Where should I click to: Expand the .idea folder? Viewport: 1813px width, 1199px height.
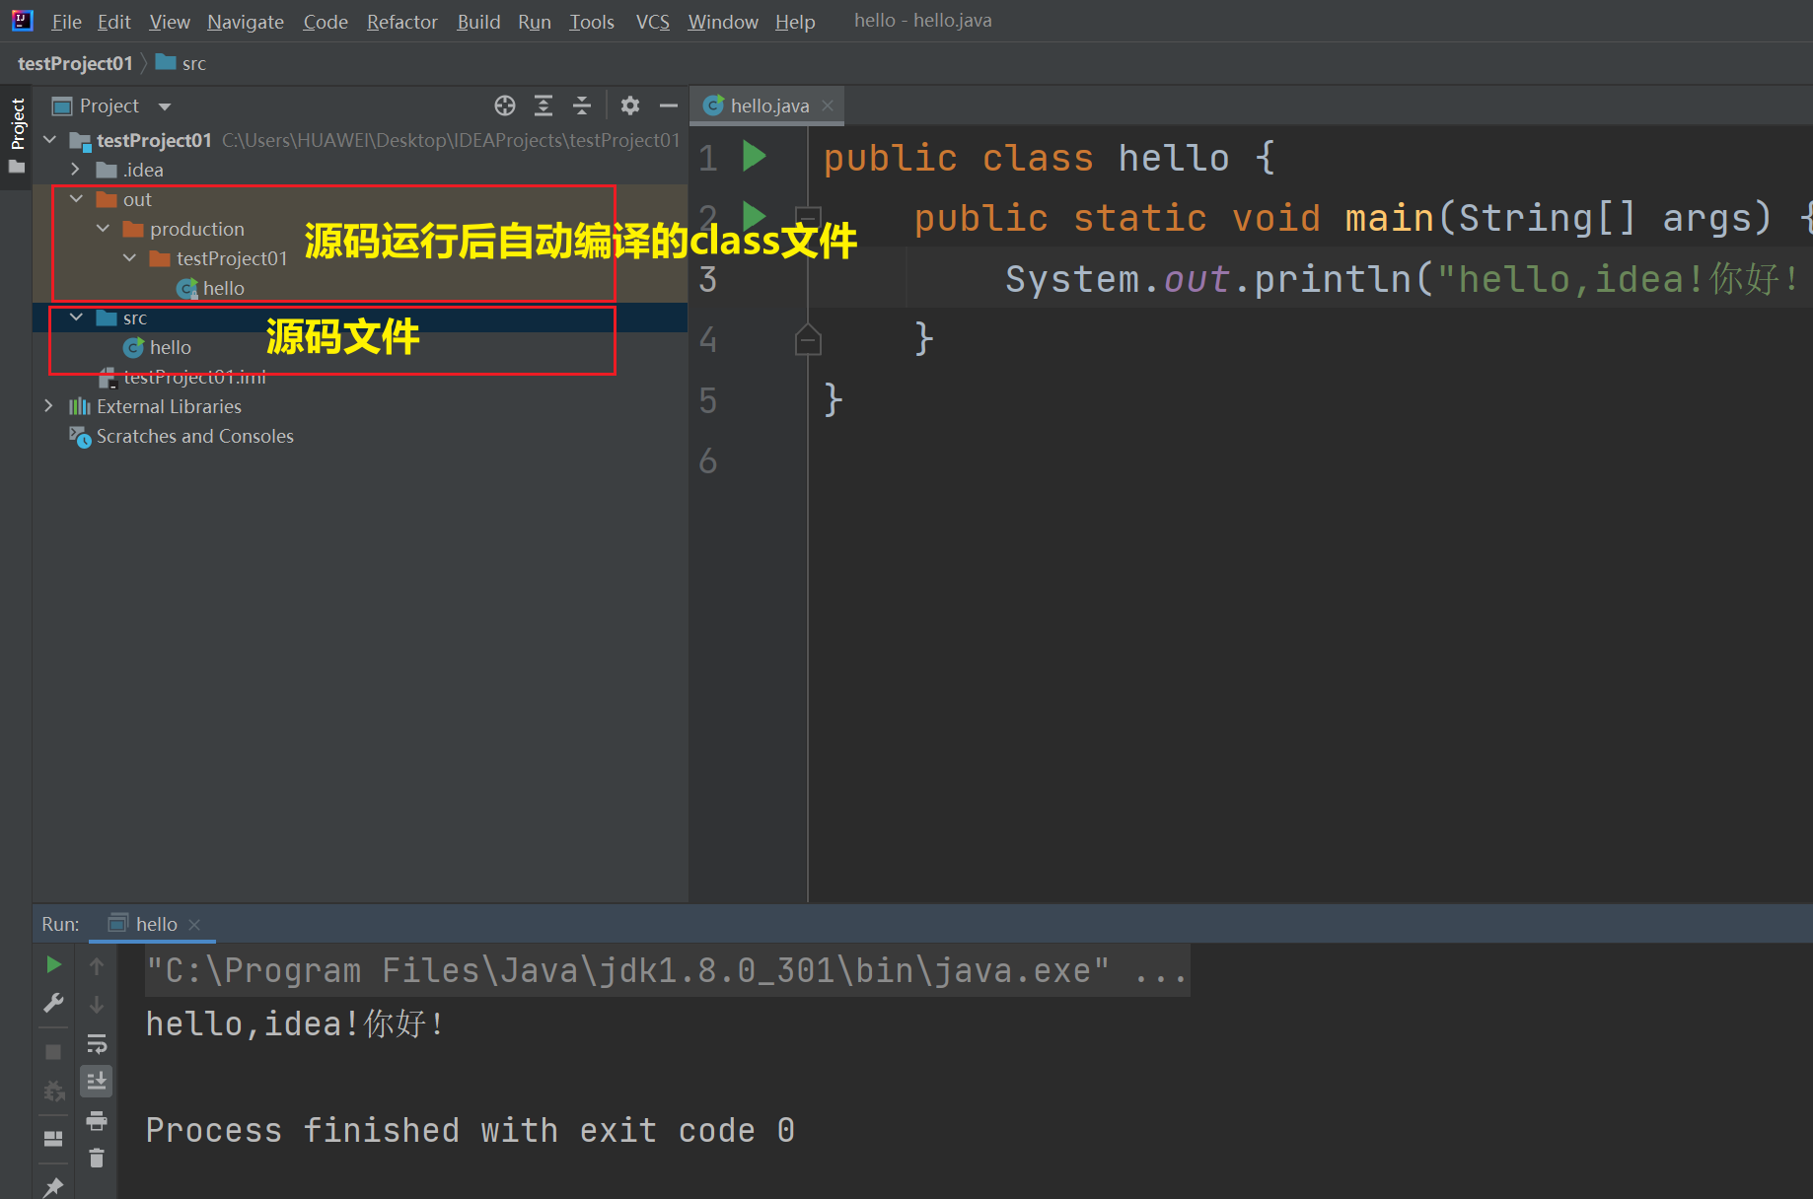pyautogui.click(x=76, y=170)
